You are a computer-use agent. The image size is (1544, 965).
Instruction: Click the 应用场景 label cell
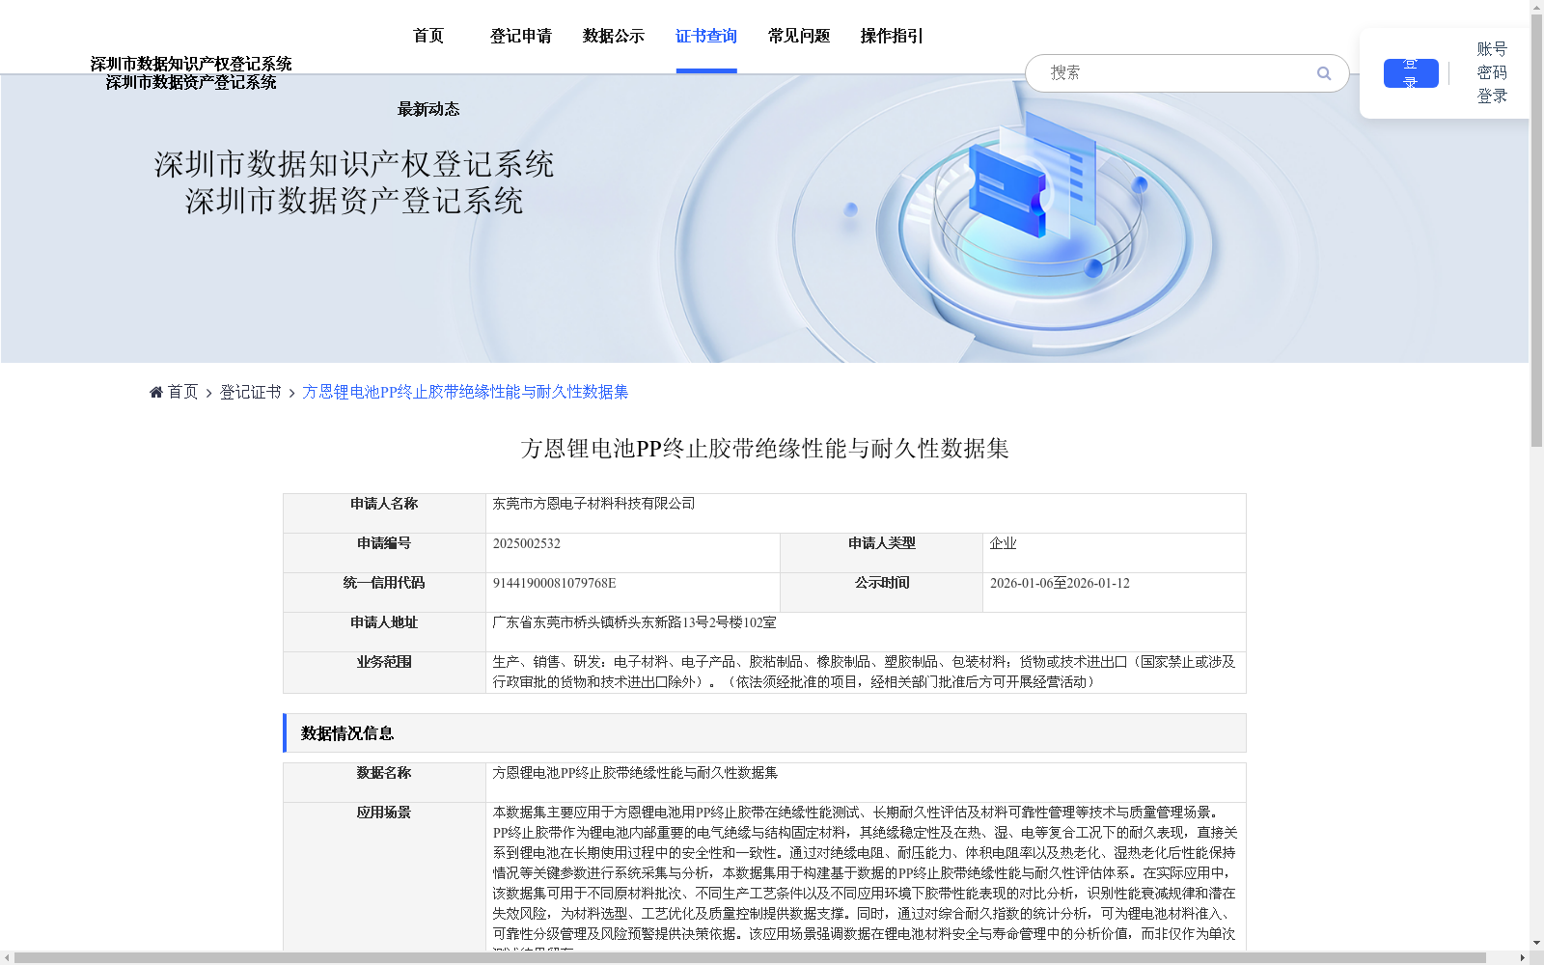(384, 878)
